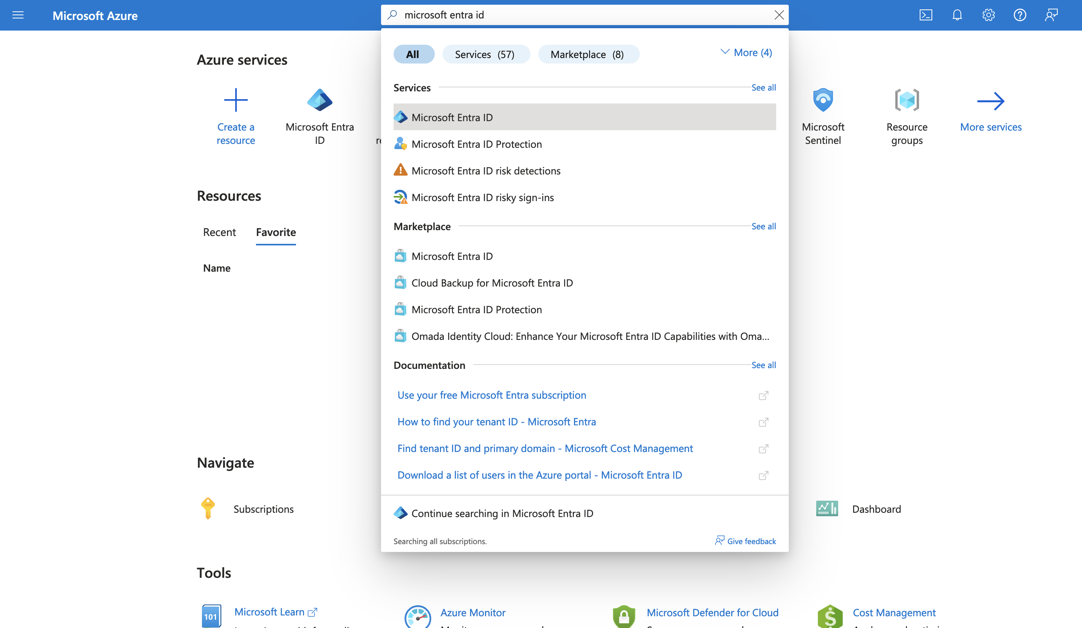Clear the search box with the X
This screenshot has width=1082, height=628.
[x=779, y=15]
